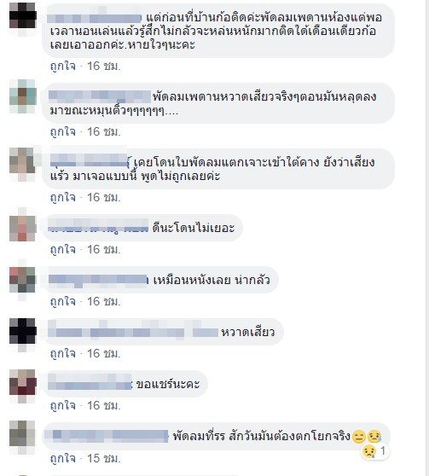Click the crying emoji in last comment text
Screen dimensions: 429x476
tap(374, 437)
